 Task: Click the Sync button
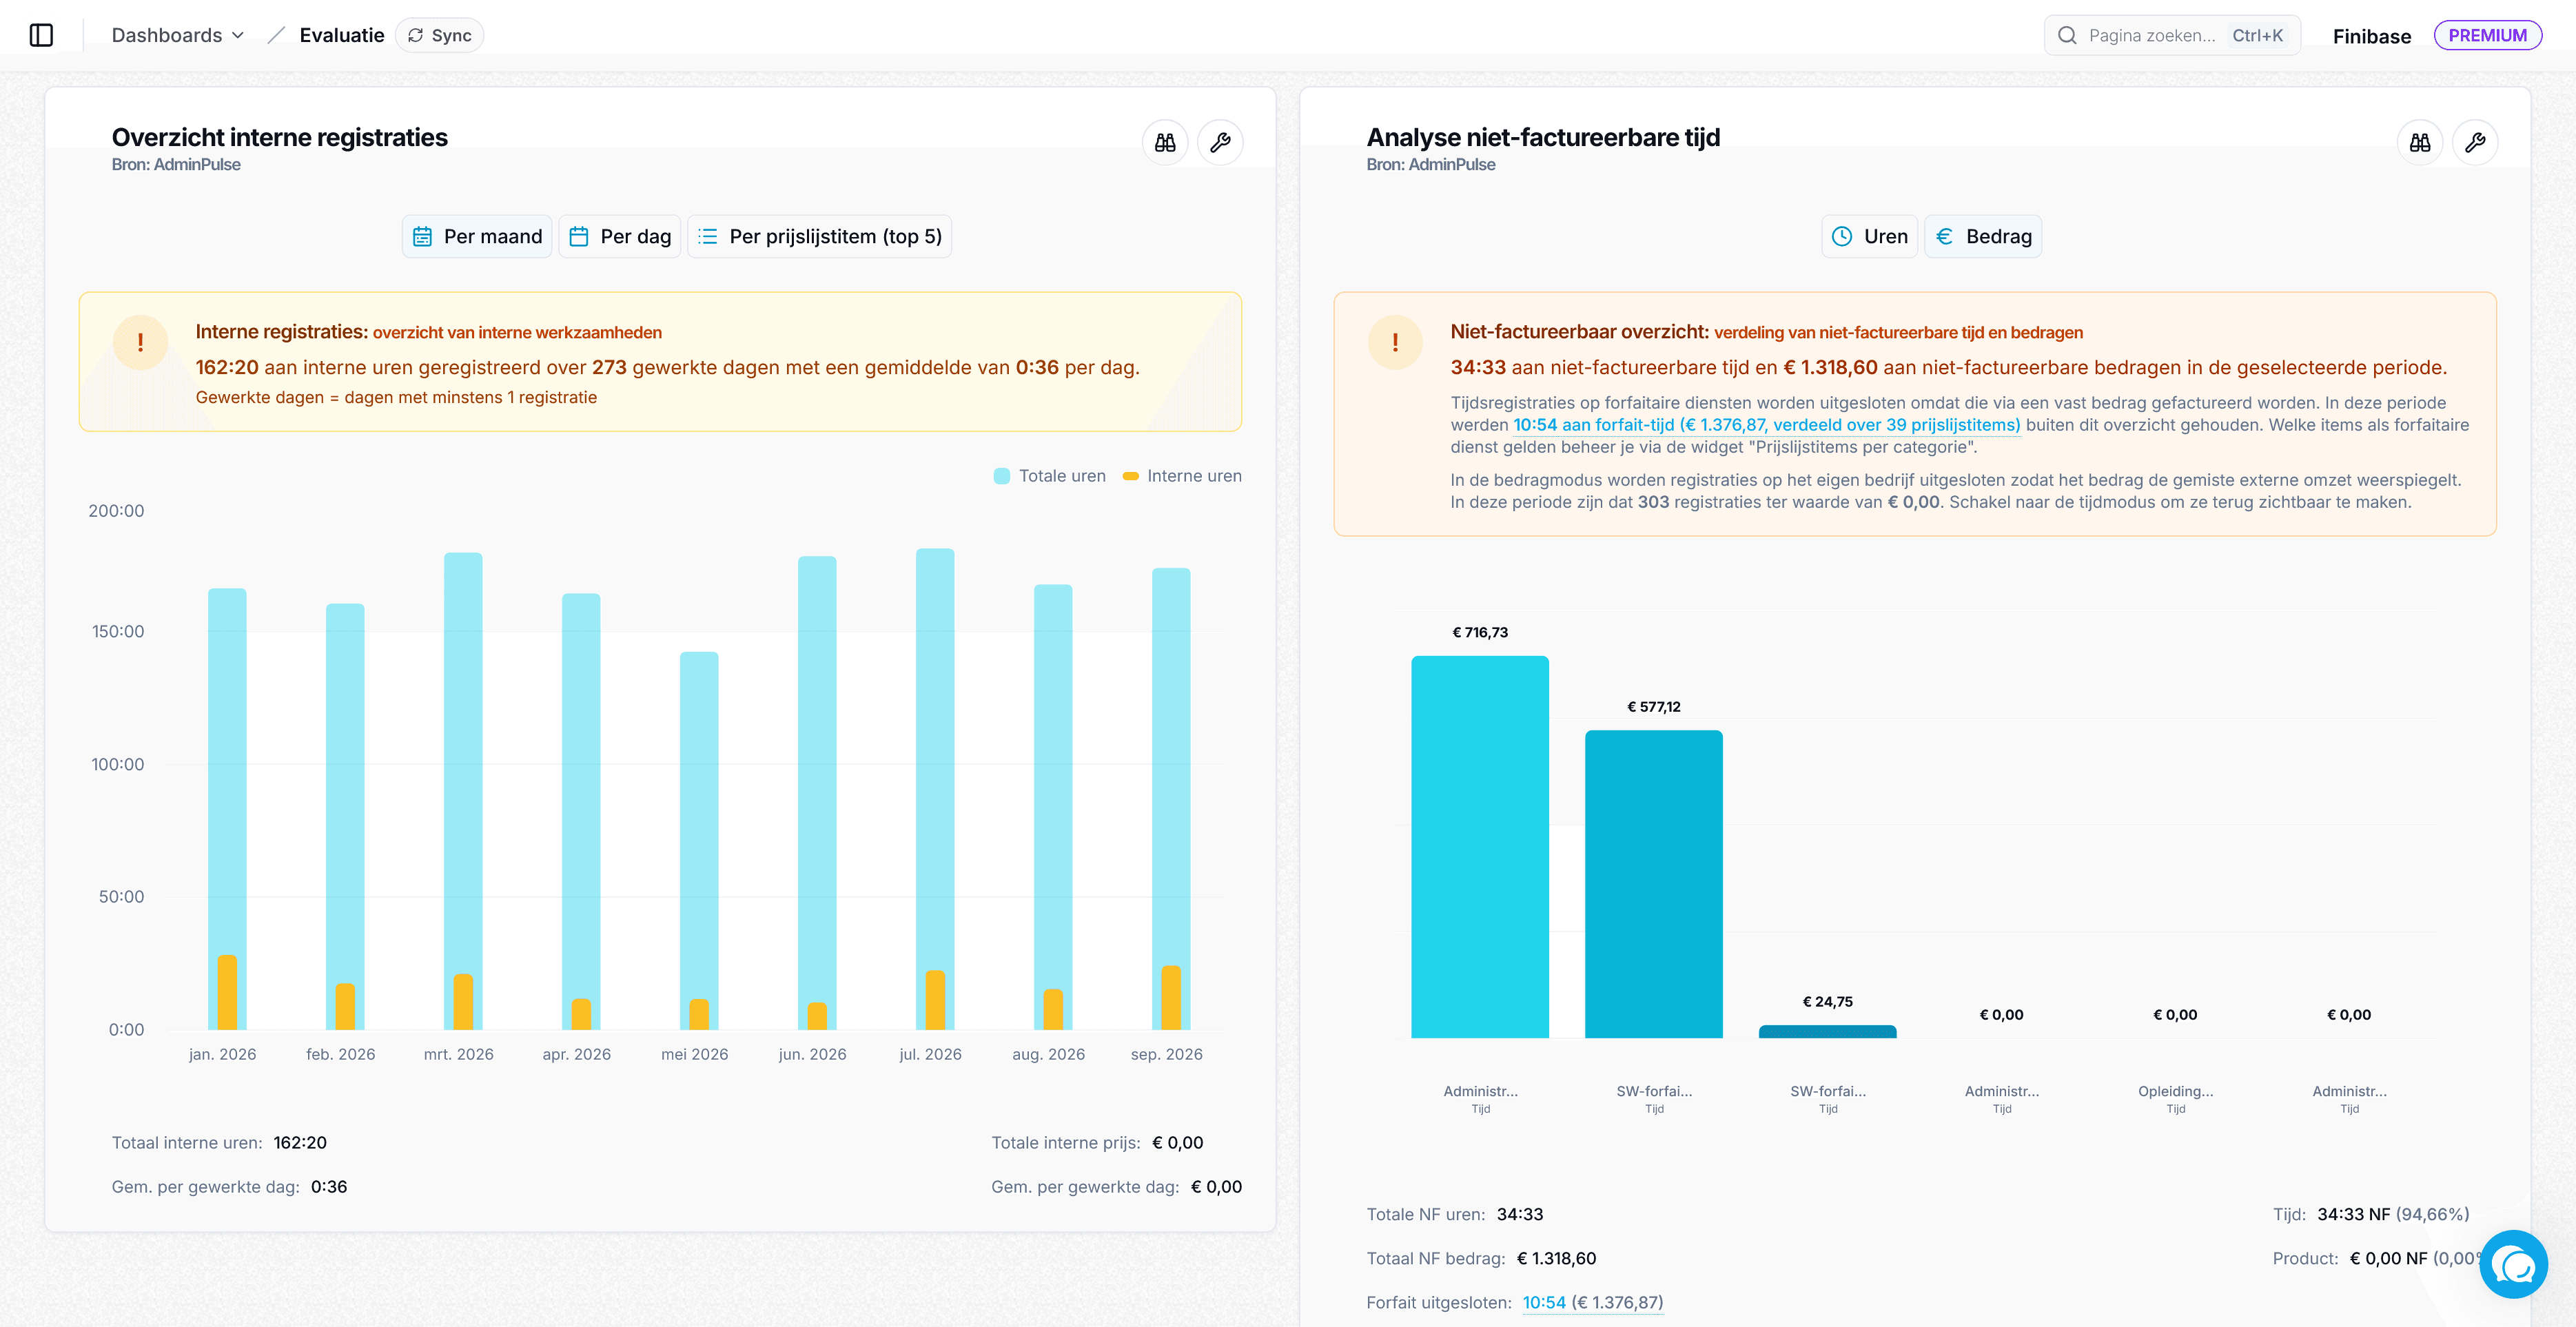pos(440,35)
